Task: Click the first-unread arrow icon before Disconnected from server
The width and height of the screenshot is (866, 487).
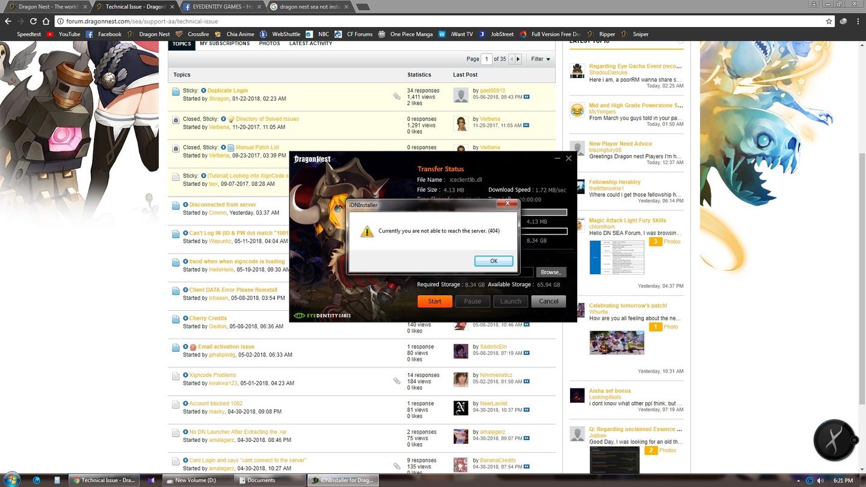Action: [x=186, y=204]
